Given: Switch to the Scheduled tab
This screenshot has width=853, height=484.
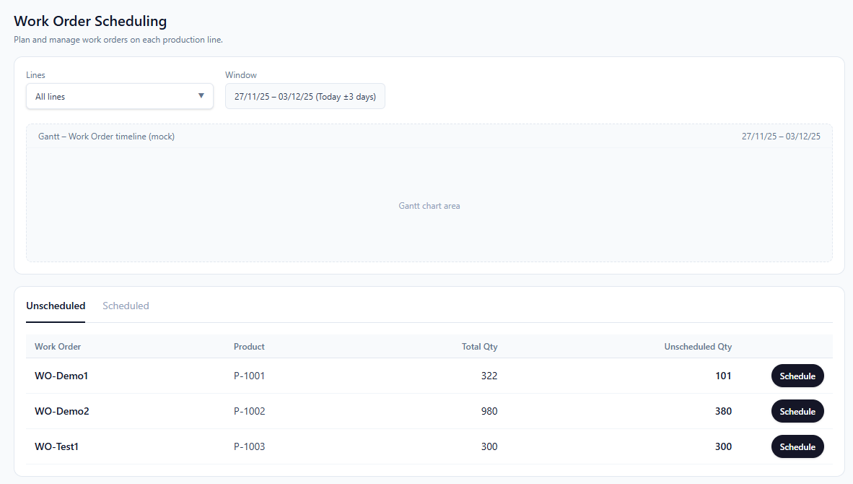Looking at the screenshot, I should coord(126,306).
